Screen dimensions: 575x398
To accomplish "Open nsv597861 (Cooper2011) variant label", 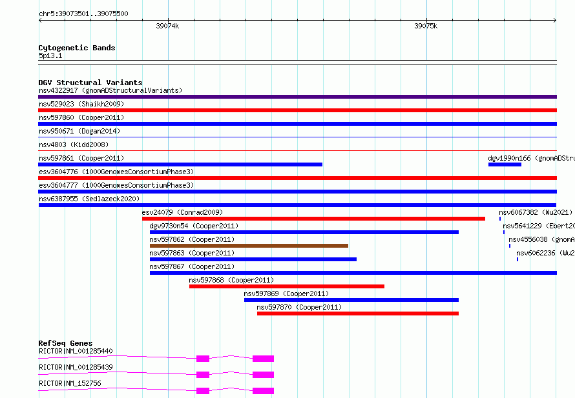I will click(x=81, y=158).
